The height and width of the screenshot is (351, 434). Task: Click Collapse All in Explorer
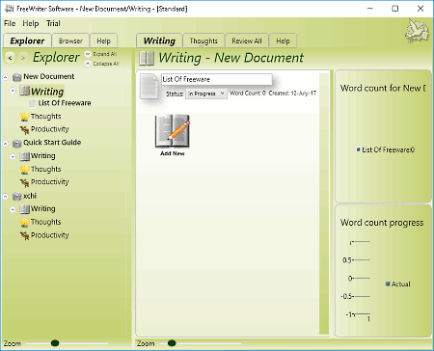point(102,64)
